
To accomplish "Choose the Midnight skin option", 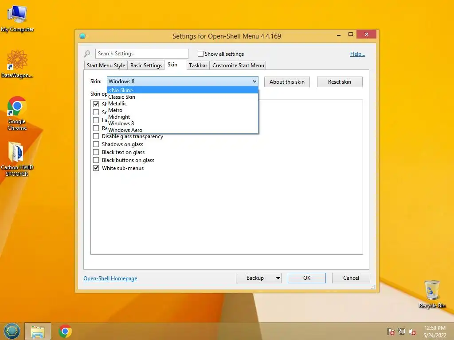I will point(182,117).
